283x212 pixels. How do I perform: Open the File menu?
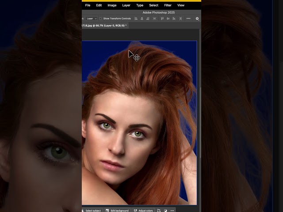[88, 5]
